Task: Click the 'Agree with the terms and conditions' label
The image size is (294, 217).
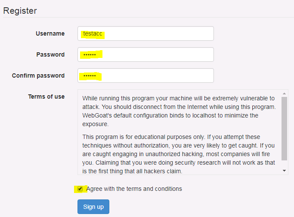Action: (134, 189)
